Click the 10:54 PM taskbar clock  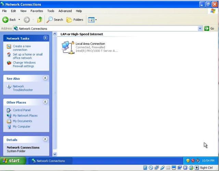[x=208, y=161]
